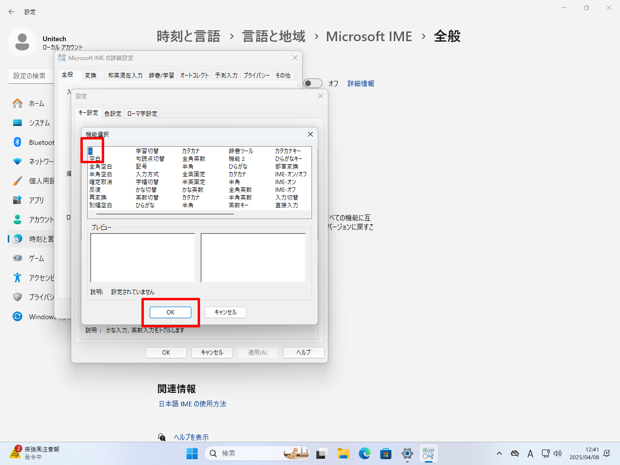Viewport: 620px width, 465px height.
Task: Select ひらがなキー in the function list
Action: pos(289,159)
